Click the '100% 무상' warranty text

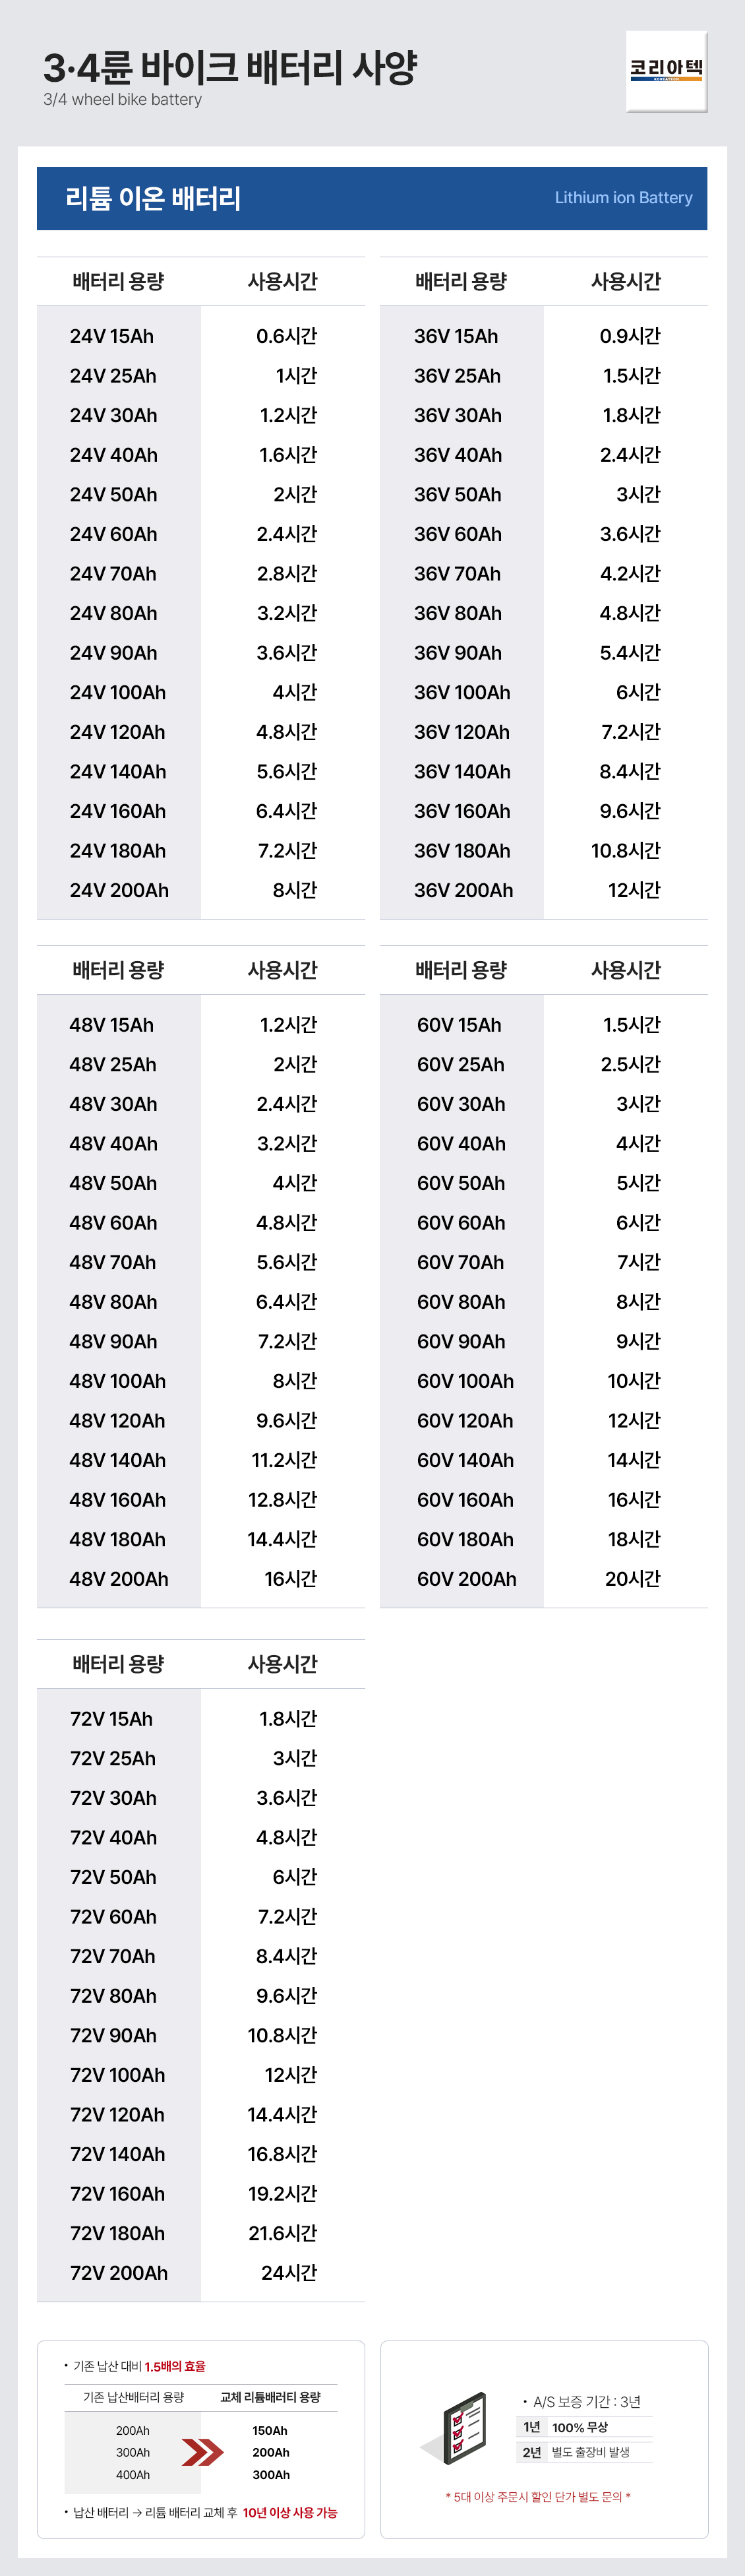[580, 2427]
